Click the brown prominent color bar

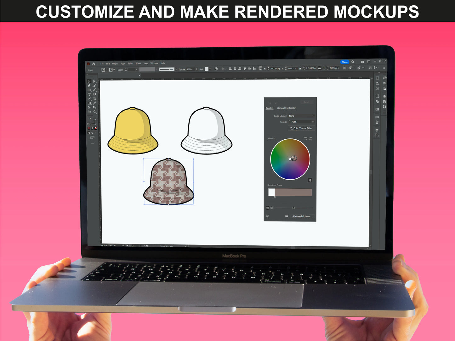click(x=293, y=193)
